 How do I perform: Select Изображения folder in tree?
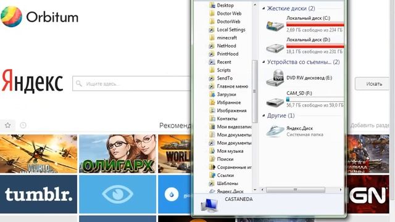pyautogui.click(x=231, y=110)
